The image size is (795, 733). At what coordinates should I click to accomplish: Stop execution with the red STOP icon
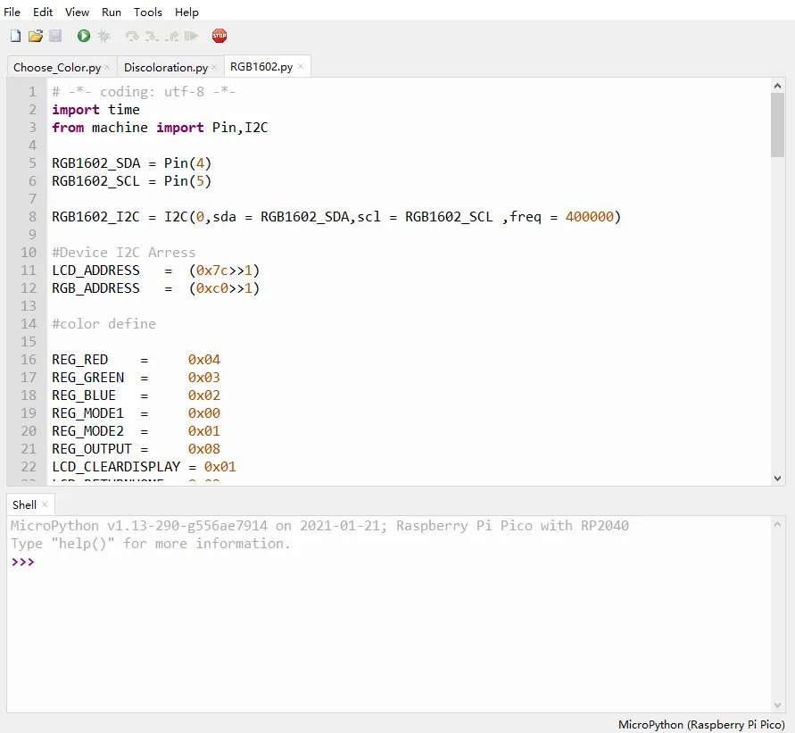[x=219, y=36]
